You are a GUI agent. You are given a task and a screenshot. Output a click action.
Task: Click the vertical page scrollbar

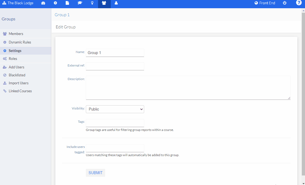click(x=303, y=93)
